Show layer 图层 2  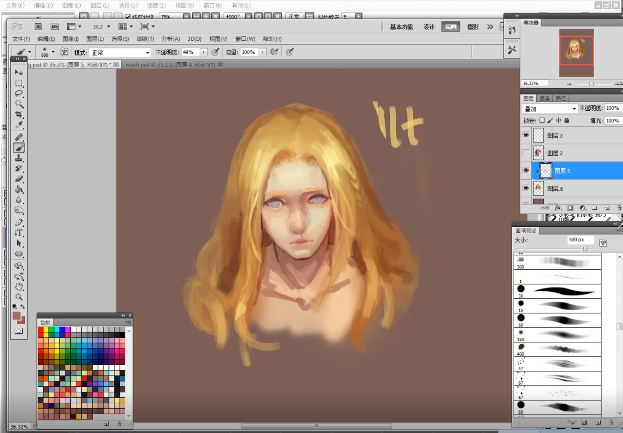(526, 153)
